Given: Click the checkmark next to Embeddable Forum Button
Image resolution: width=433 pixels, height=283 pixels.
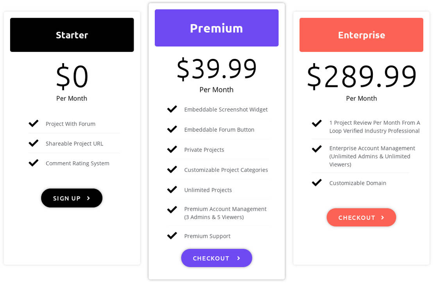Looking at the screenshot, I should pos(172,129).
